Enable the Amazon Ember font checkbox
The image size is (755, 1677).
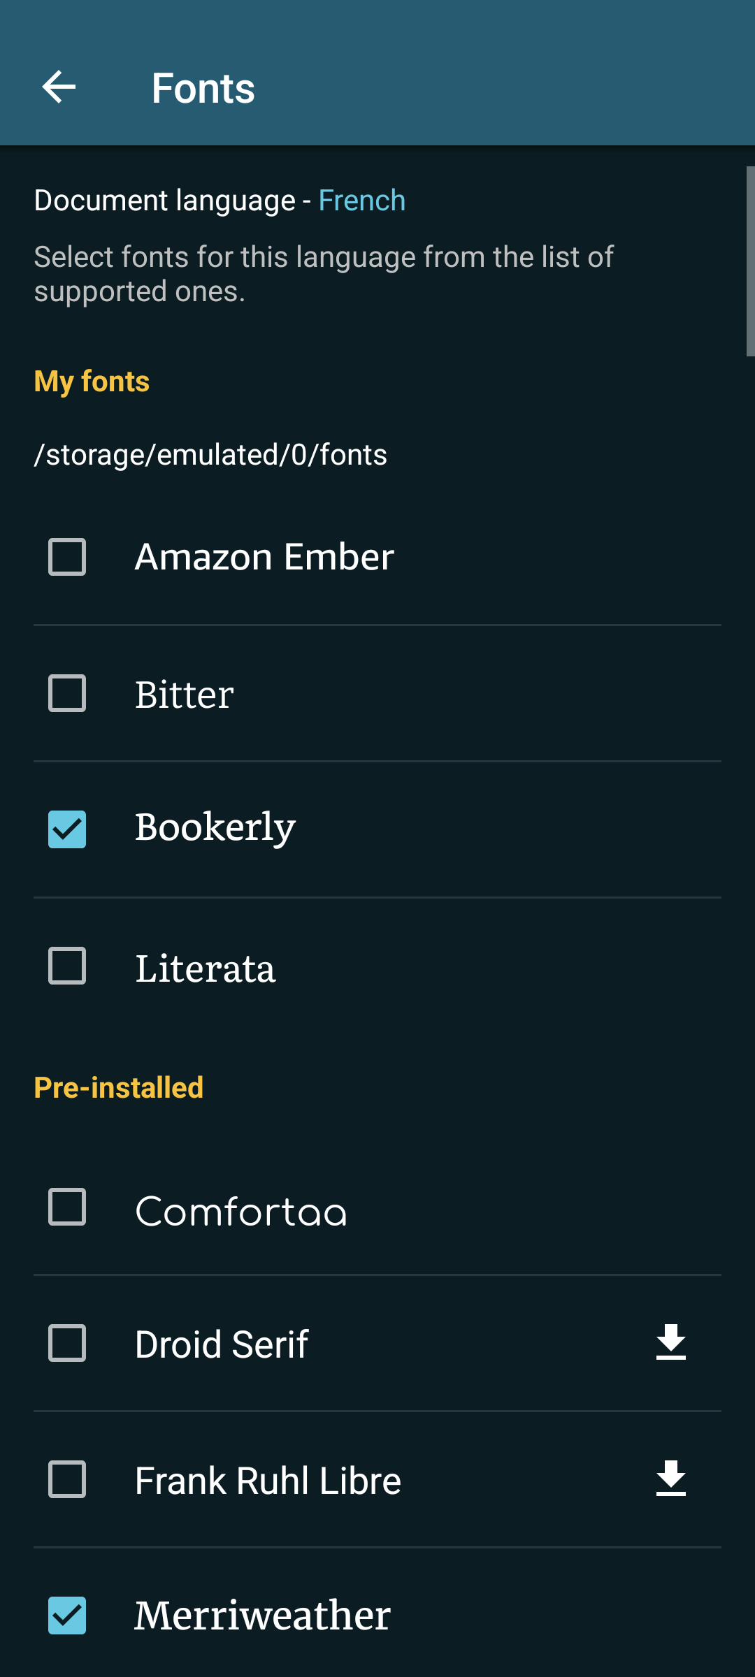coord(67,557)
